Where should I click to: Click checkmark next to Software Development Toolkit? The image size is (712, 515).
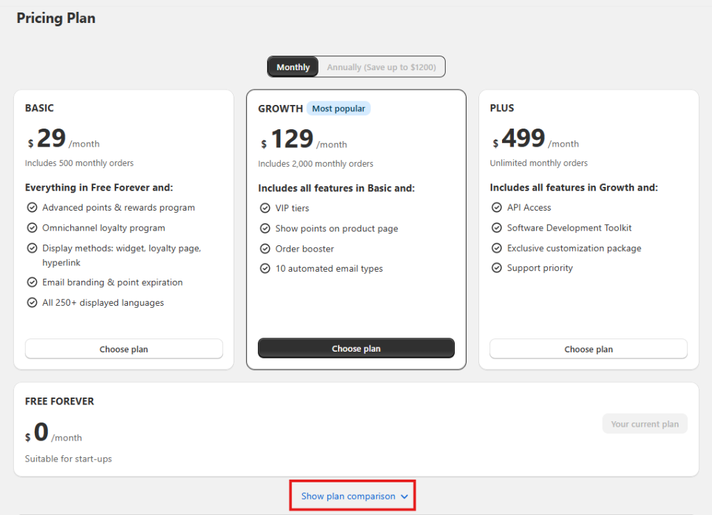click(496, 228)
